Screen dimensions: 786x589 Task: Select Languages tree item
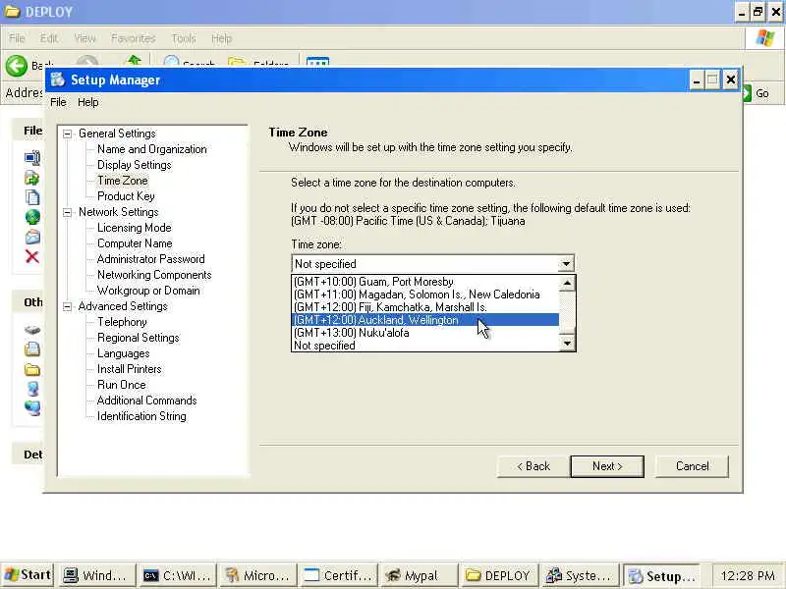pyautogui.click(x=124, y=353)
